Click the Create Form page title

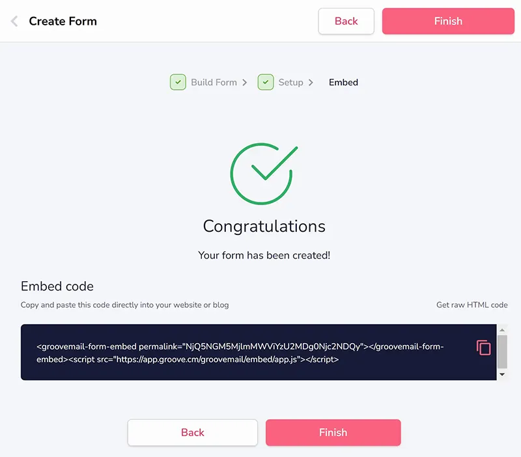(63, 21)
